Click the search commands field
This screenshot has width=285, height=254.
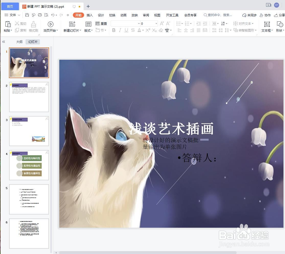click(x=218, y=15)
